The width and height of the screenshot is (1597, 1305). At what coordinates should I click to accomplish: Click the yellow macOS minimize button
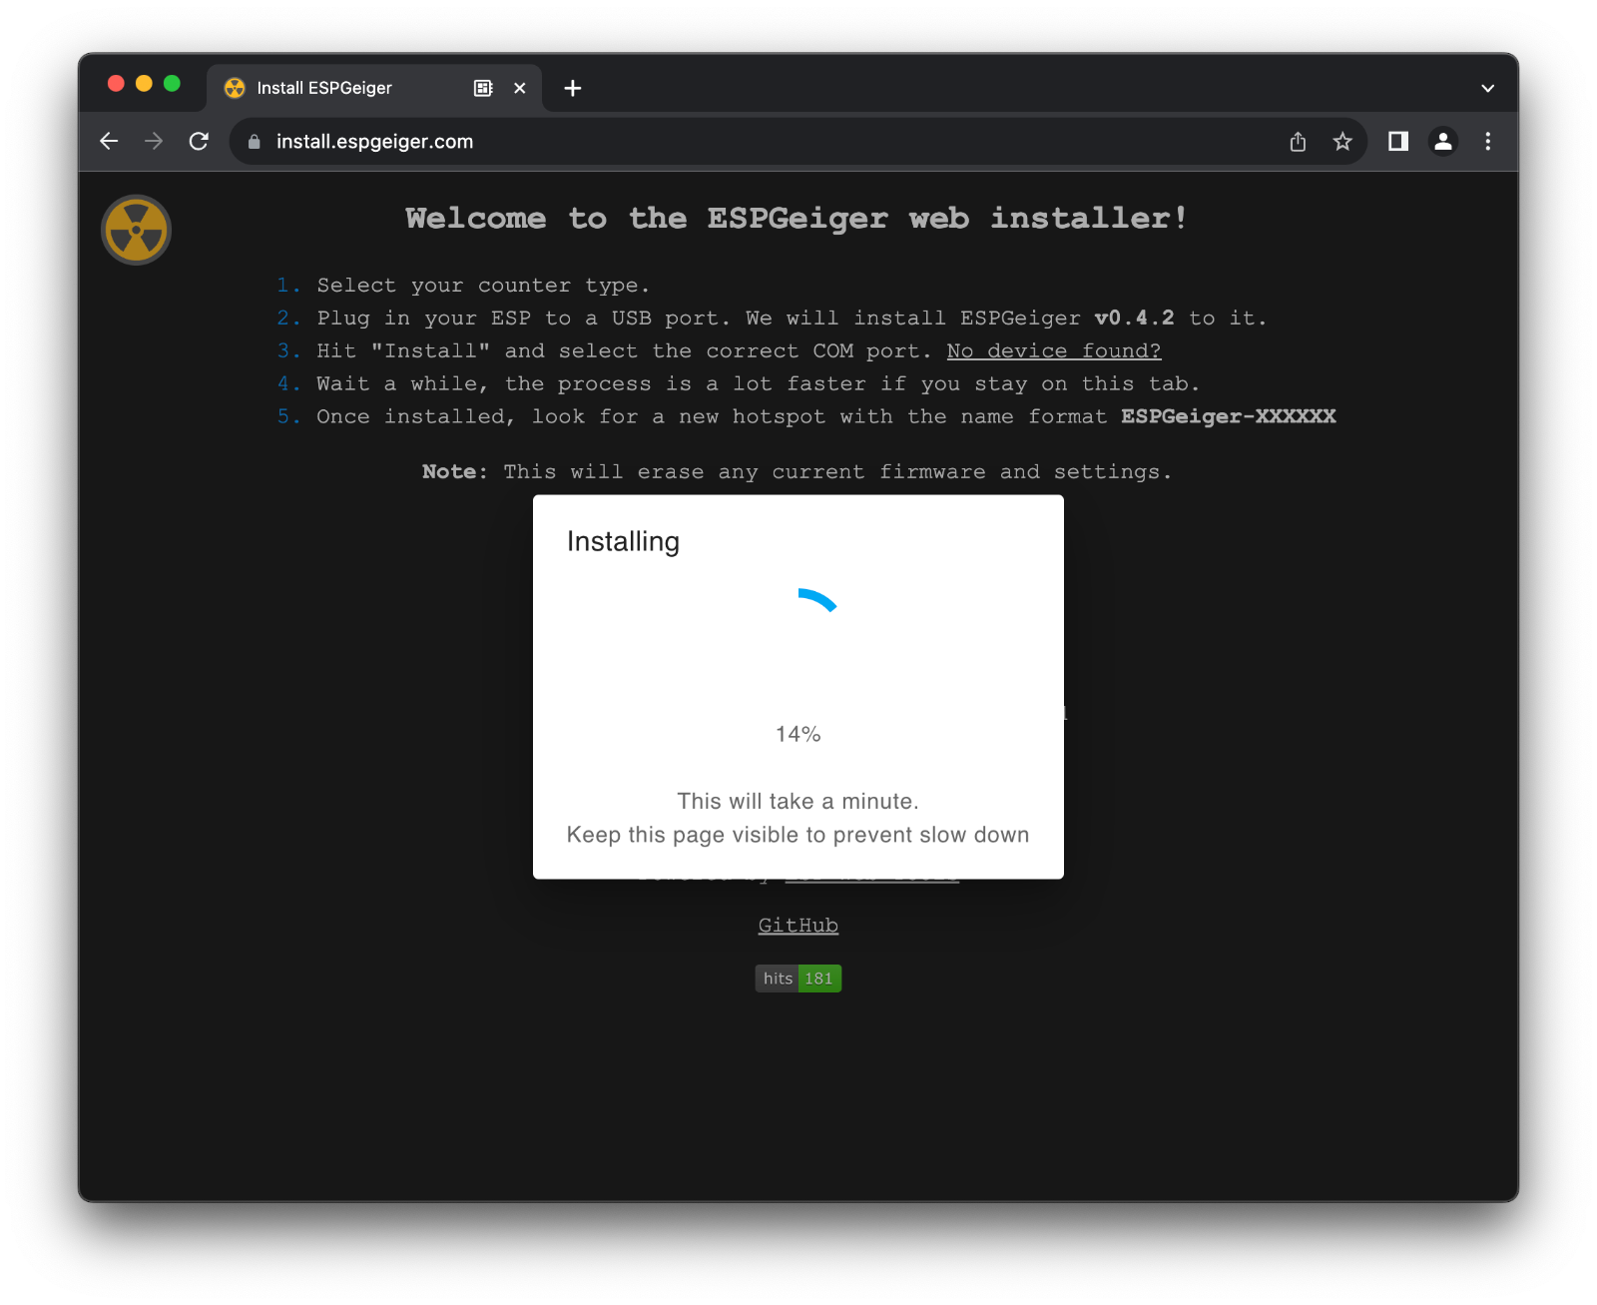(x=144, y=84)
